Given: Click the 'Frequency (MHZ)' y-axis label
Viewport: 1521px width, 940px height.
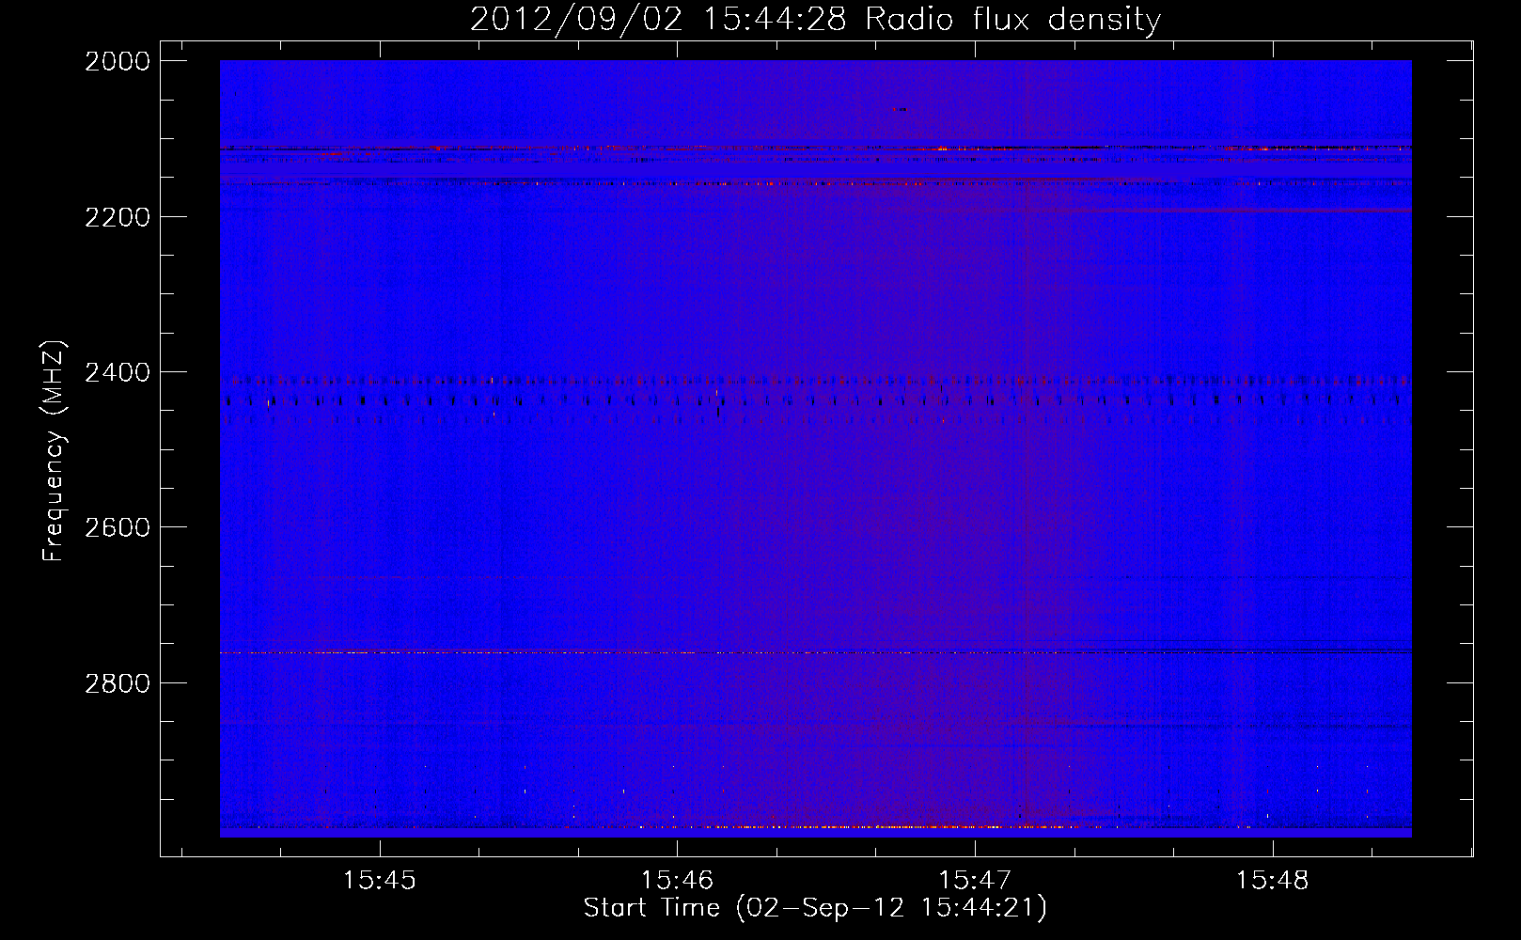Looking at the screenshot, I should pos(55,451).
